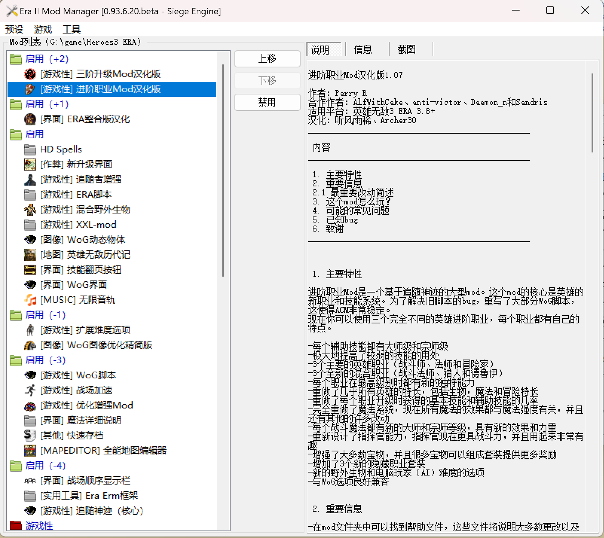Click the ERA脚本 folder icon
The image size is (604, 538).
(x=30, y=195)
